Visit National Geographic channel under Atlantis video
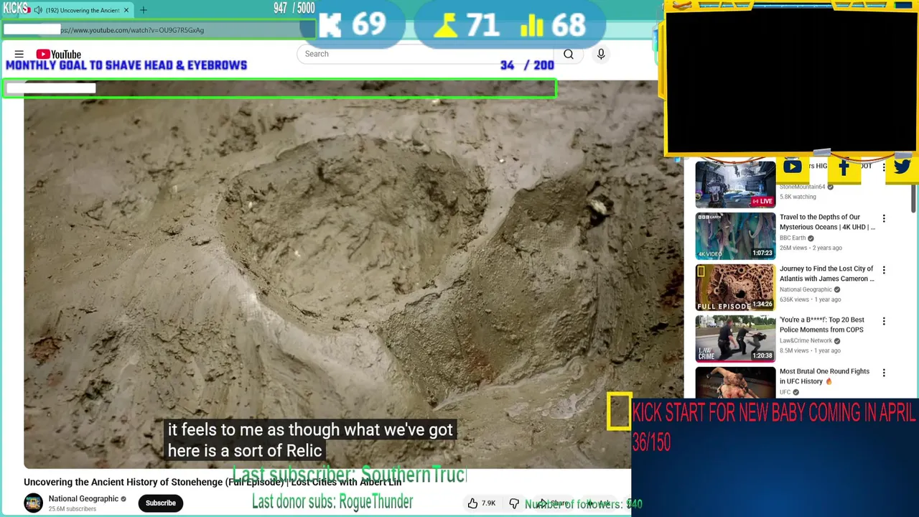919x517 pixels. pos(806,289)
